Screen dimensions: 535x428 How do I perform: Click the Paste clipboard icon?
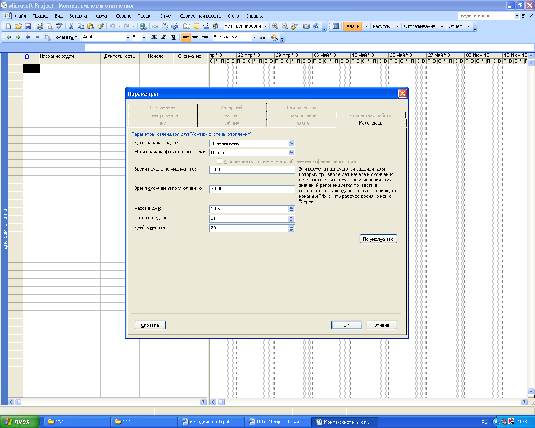coord(90,26)
